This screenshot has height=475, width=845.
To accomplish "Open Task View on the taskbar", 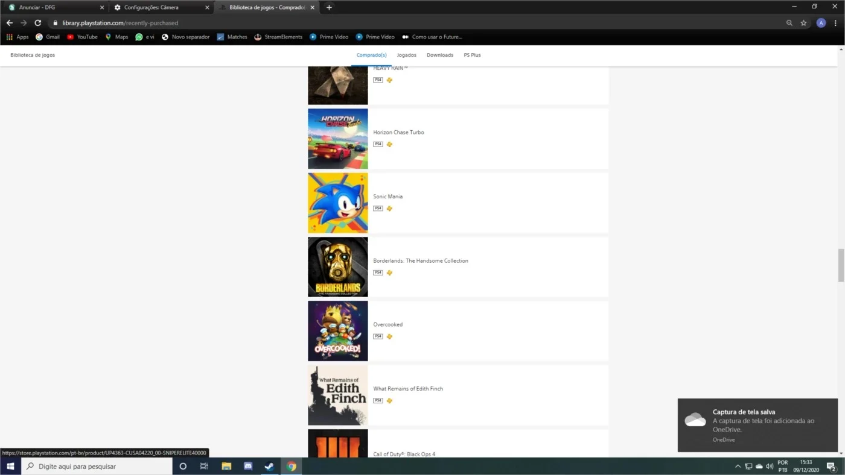I will pos(204,466).
